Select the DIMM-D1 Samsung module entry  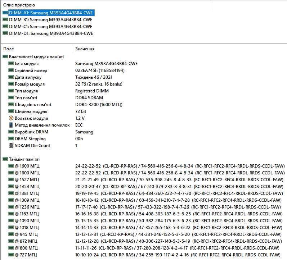click(51, 33)
